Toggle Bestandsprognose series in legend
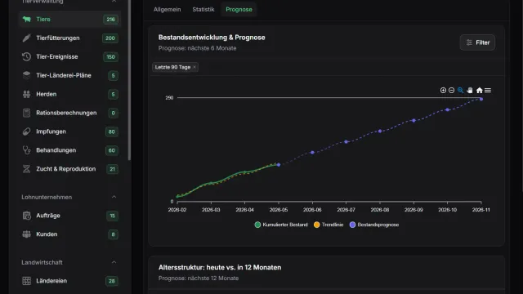Image resolution: width=523 pixels, height=294 pixels. pyautogui.click(x=374, y=225)
